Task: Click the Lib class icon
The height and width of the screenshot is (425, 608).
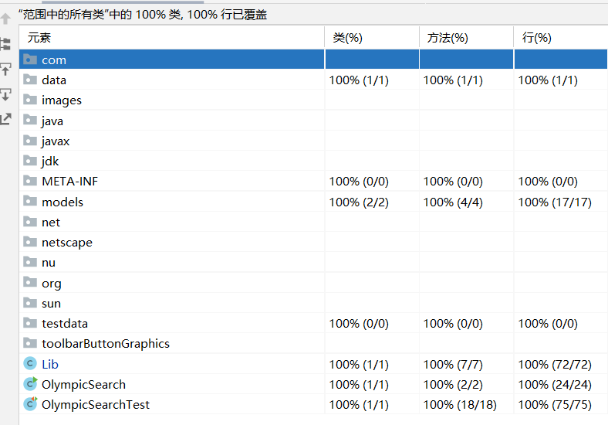Action: pyautogui.click(x=30, y=364)
